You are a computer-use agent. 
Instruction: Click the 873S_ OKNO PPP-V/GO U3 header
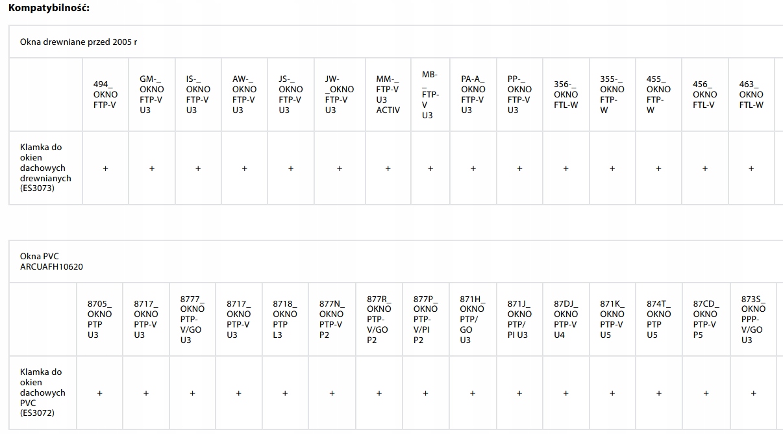point(753,319)
